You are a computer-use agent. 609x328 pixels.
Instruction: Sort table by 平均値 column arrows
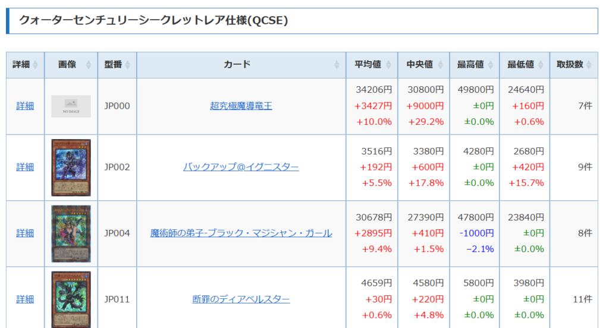389,65
